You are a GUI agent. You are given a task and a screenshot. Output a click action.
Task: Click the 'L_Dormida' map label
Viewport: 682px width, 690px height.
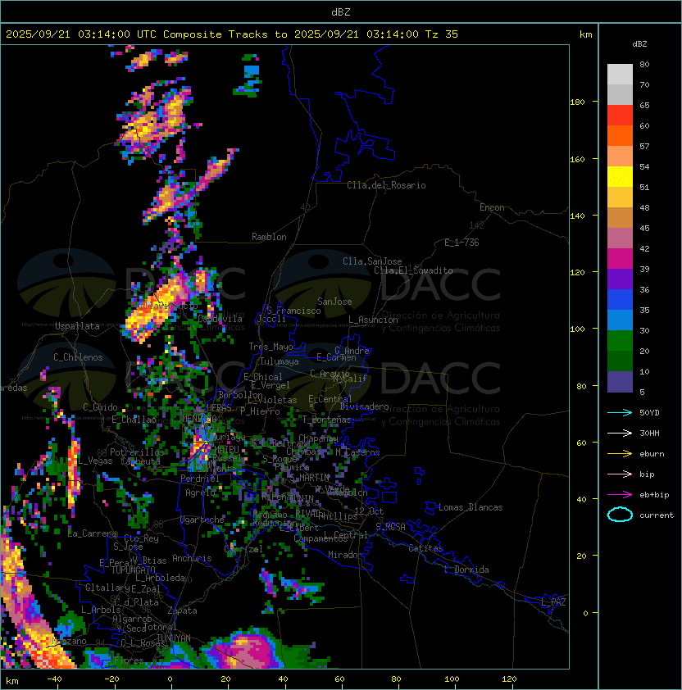pyautogui.click(x=466, y=570)
